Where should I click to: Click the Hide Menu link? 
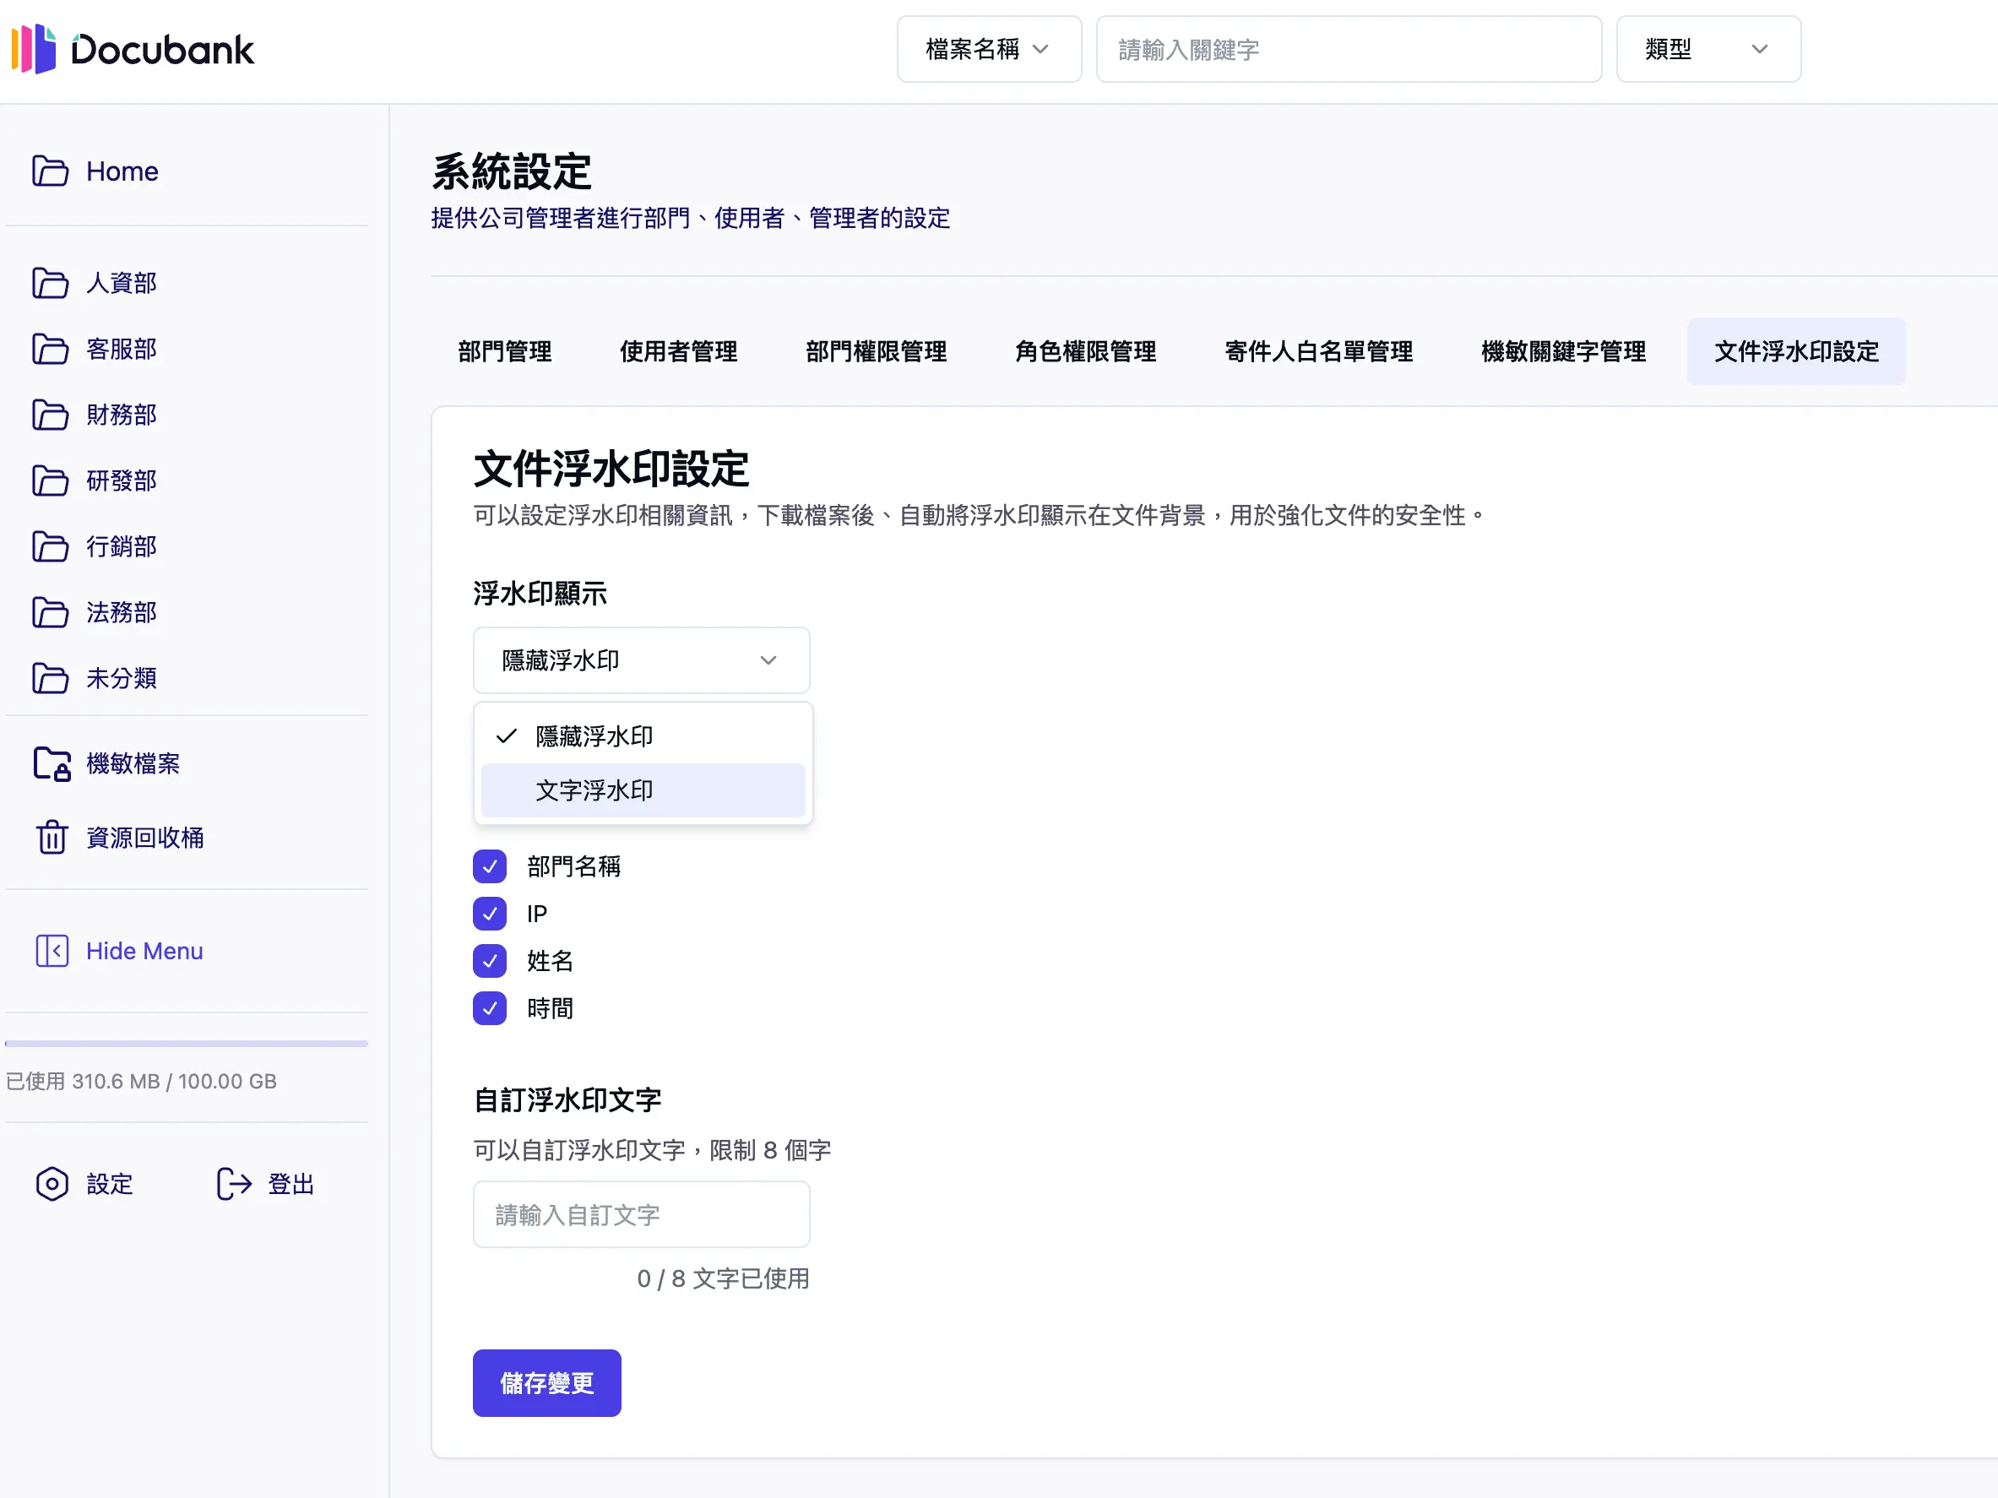pyautogui.click(x=144, y=950)
